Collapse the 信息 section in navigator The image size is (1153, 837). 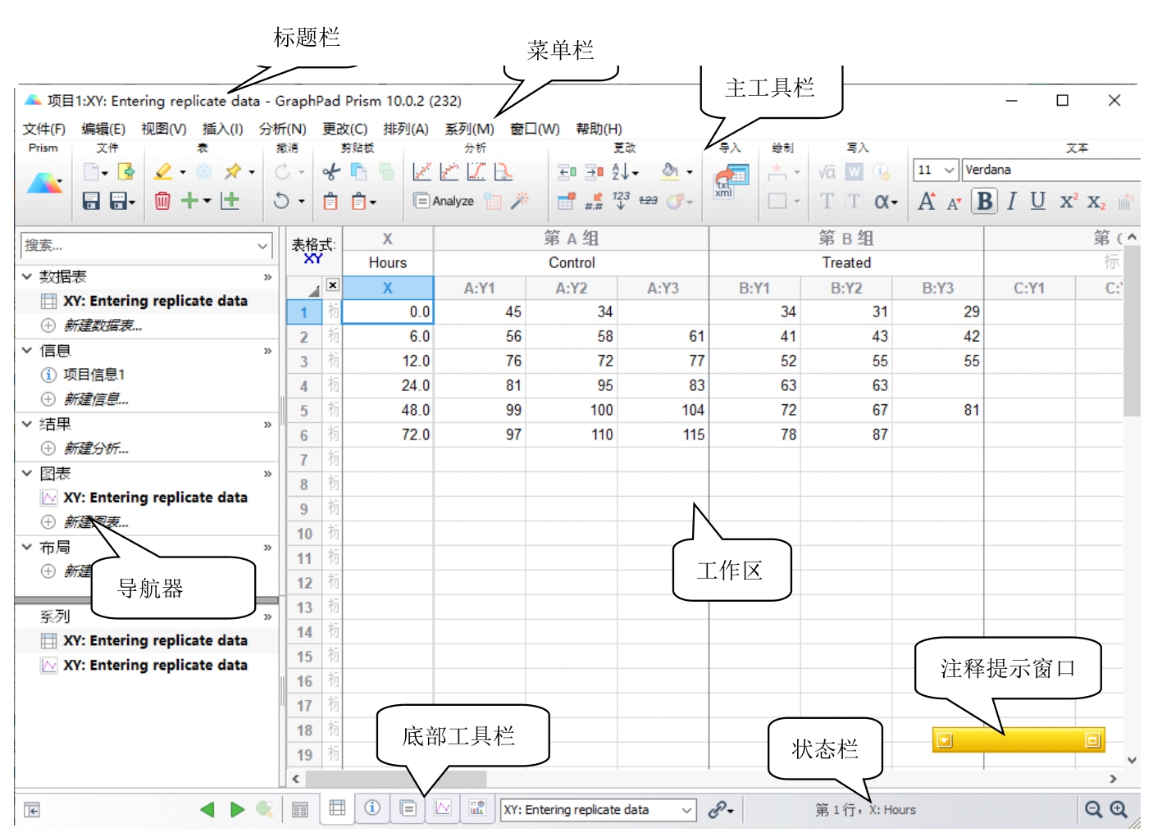[x=27, y=350]
